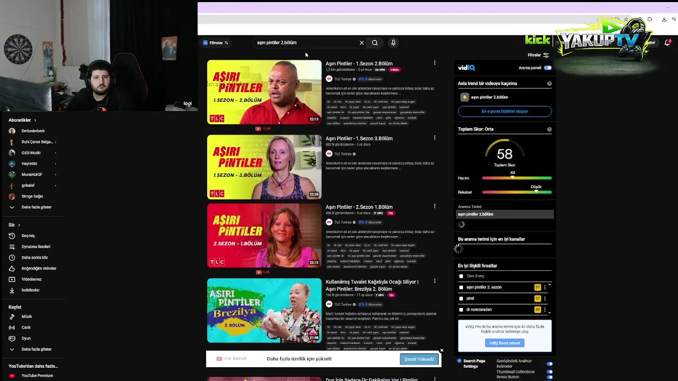Toggle the Arama paneli switch
This screenshot has height=381, width=678.
point(548,68)
